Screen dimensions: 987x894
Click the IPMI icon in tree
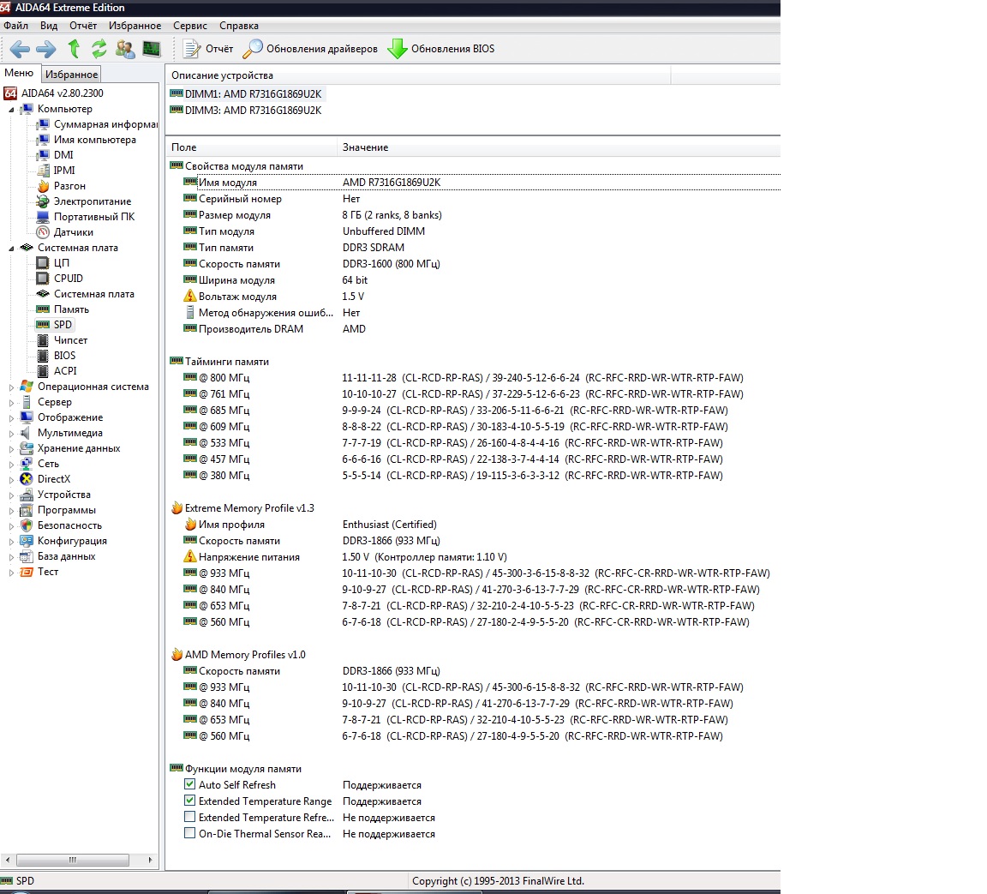[x=43, y=170]
